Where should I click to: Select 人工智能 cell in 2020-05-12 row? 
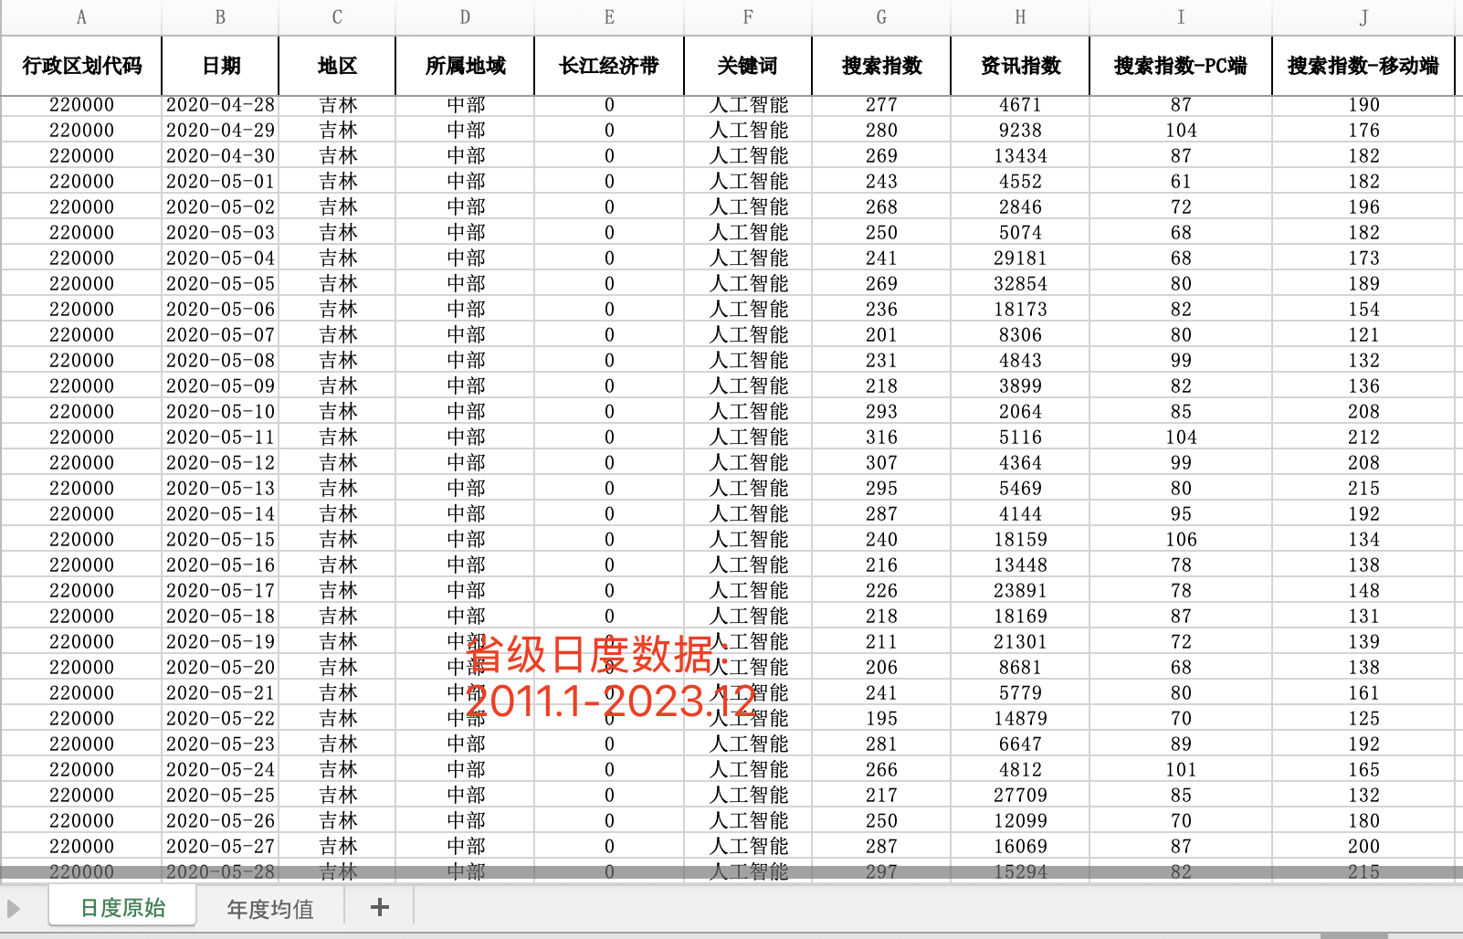[748, 462]
